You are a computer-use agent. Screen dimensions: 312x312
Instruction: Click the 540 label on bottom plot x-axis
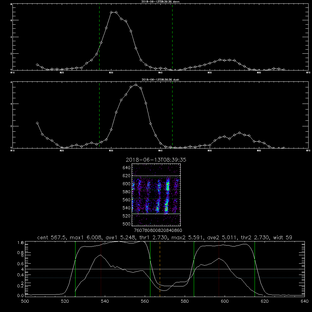[x=105, y=301]
